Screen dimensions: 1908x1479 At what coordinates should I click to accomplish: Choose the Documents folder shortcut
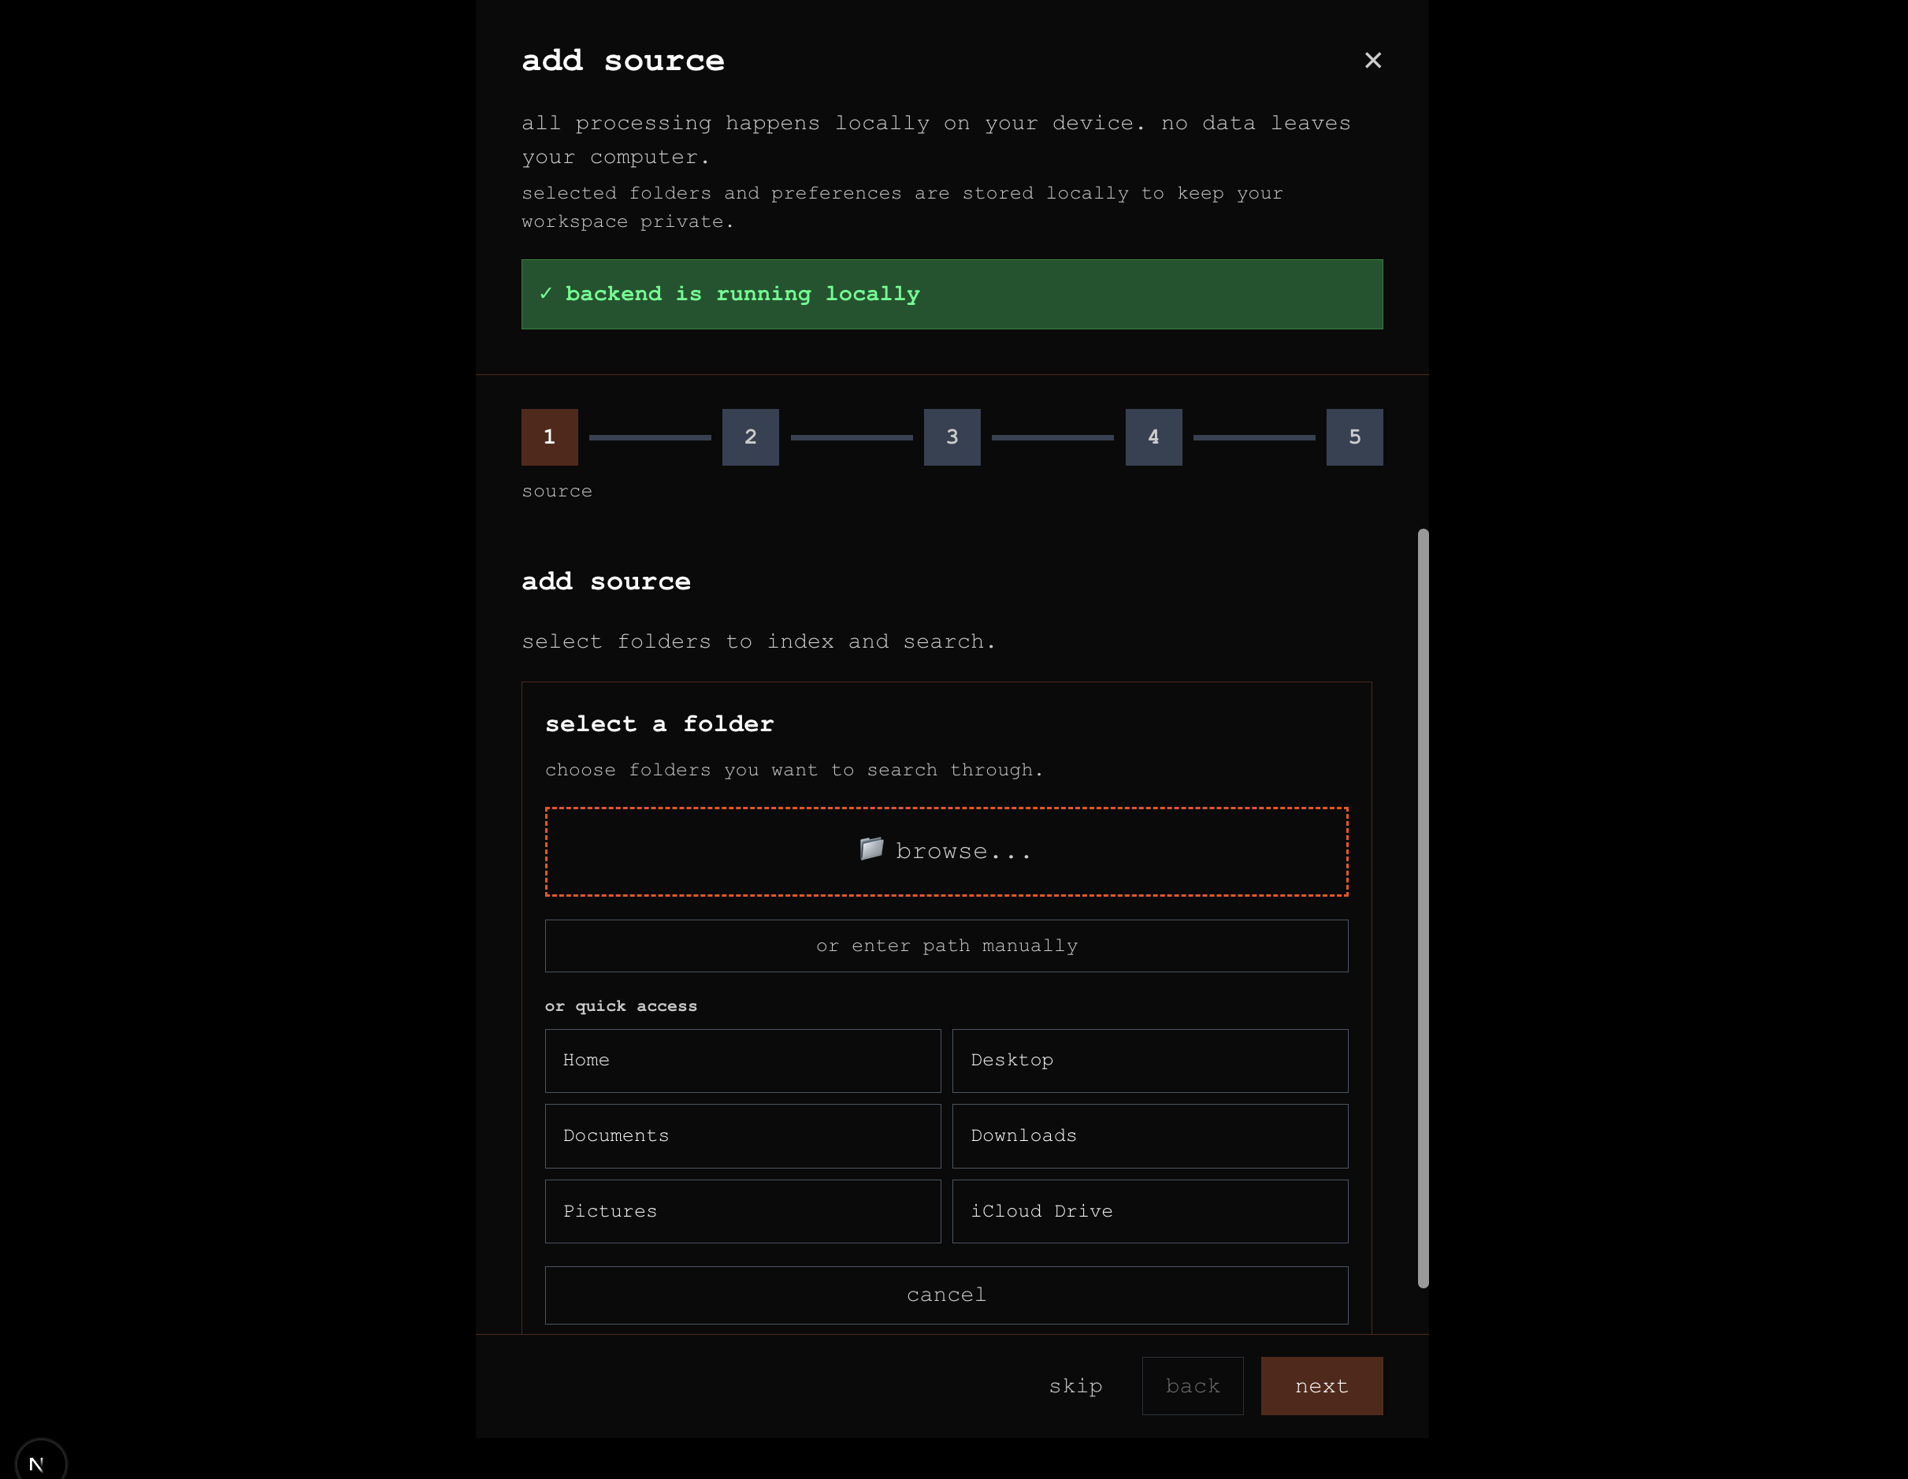click(x=742, y=1135)
